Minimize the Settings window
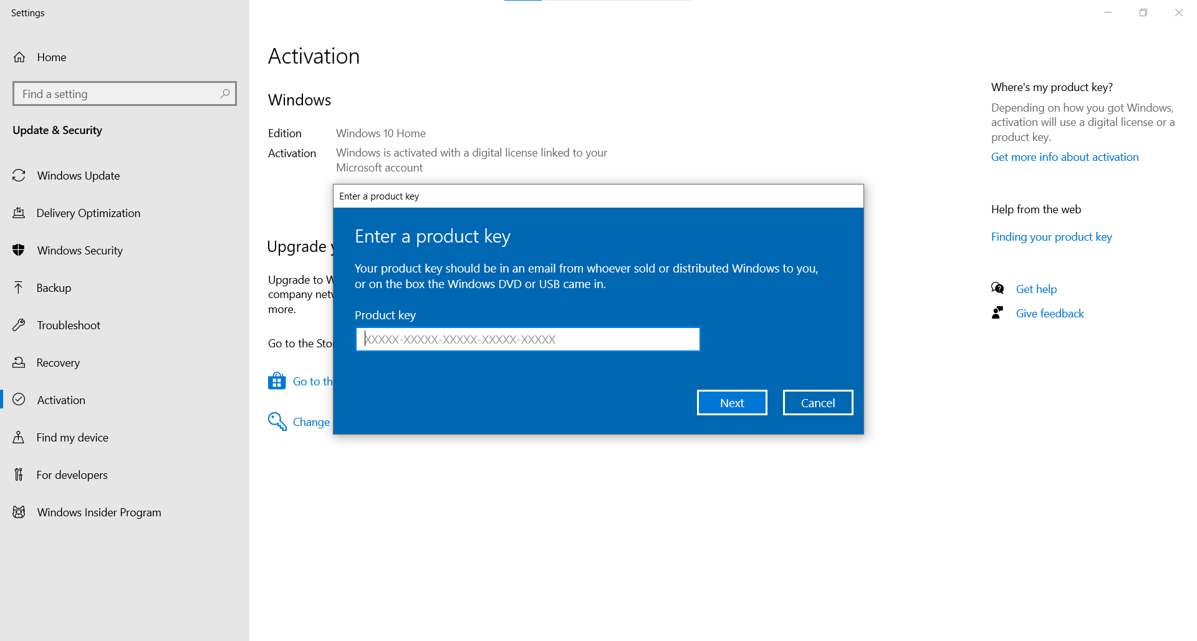This screenshot has width=1197, height=641. [x=1108, y=12]
